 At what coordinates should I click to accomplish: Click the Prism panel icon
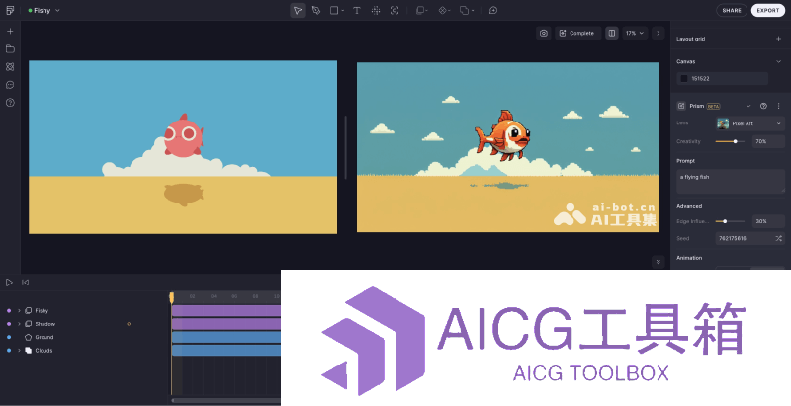681,106
